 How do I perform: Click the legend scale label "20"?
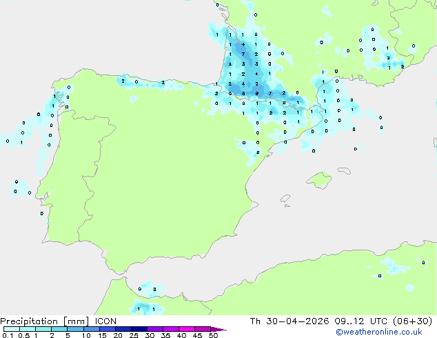[118, 335]
